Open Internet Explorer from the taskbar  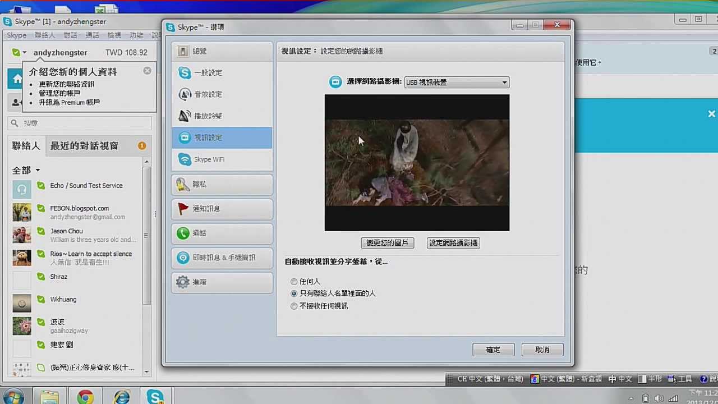click(121, 397)
